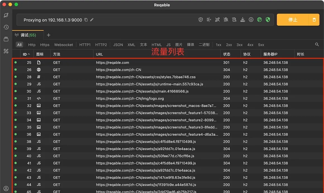Copy the proxy address 192.168.1.3:9000
Screen dimensions: 324x193
pyautogui.click(x=86, y=20)
